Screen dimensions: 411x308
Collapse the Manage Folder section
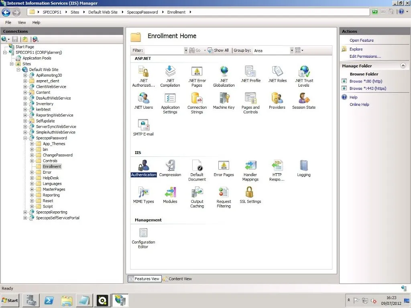403,66
